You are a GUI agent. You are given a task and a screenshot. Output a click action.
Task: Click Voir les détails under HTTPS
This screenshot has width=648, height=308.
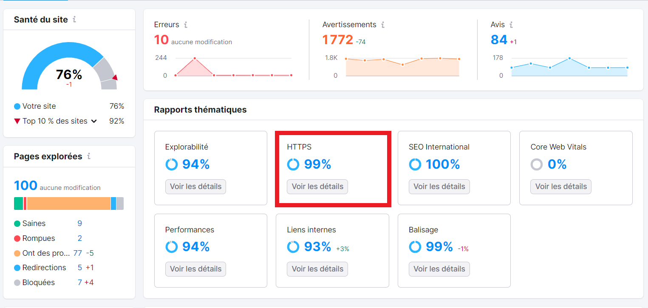(317, 186)
